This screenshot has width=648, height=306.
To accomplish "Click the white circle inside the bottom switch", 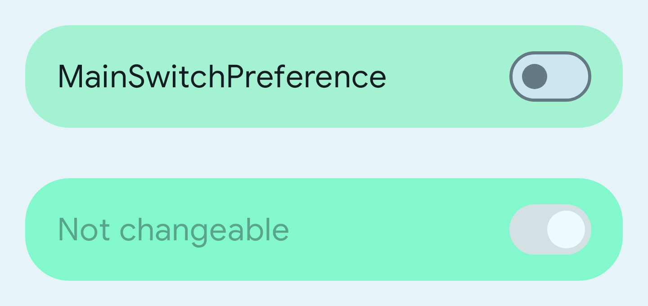I will click(566, 229).
